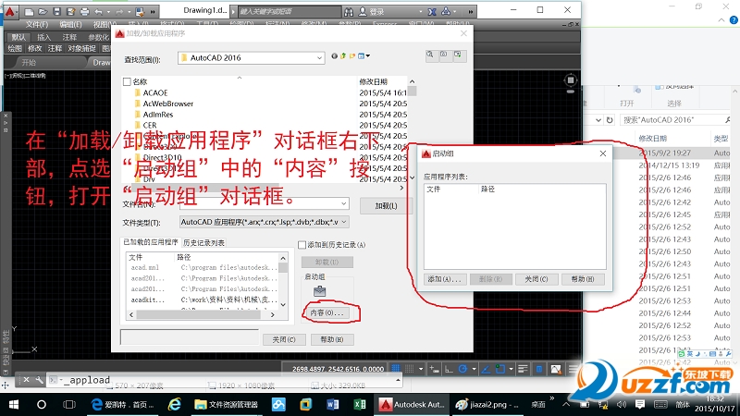The width and height of the screenshot is (740, 416).
Task: Open Excel from the Windows taskbar
Action: coord(360,404)
